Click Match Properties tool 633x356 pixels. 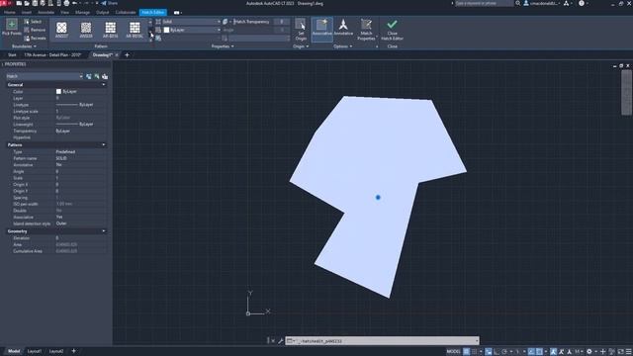pos(366,30)
